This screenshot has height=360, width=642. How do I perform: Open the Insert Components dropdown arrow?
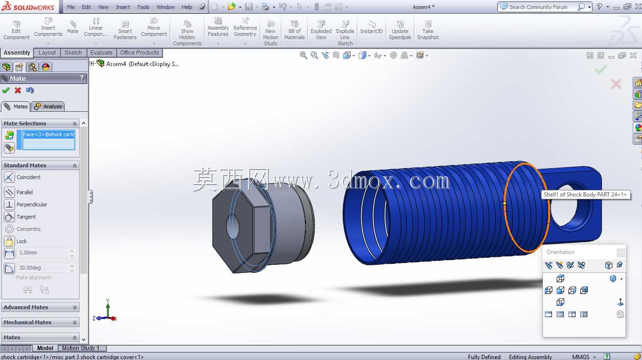point(48,43)
